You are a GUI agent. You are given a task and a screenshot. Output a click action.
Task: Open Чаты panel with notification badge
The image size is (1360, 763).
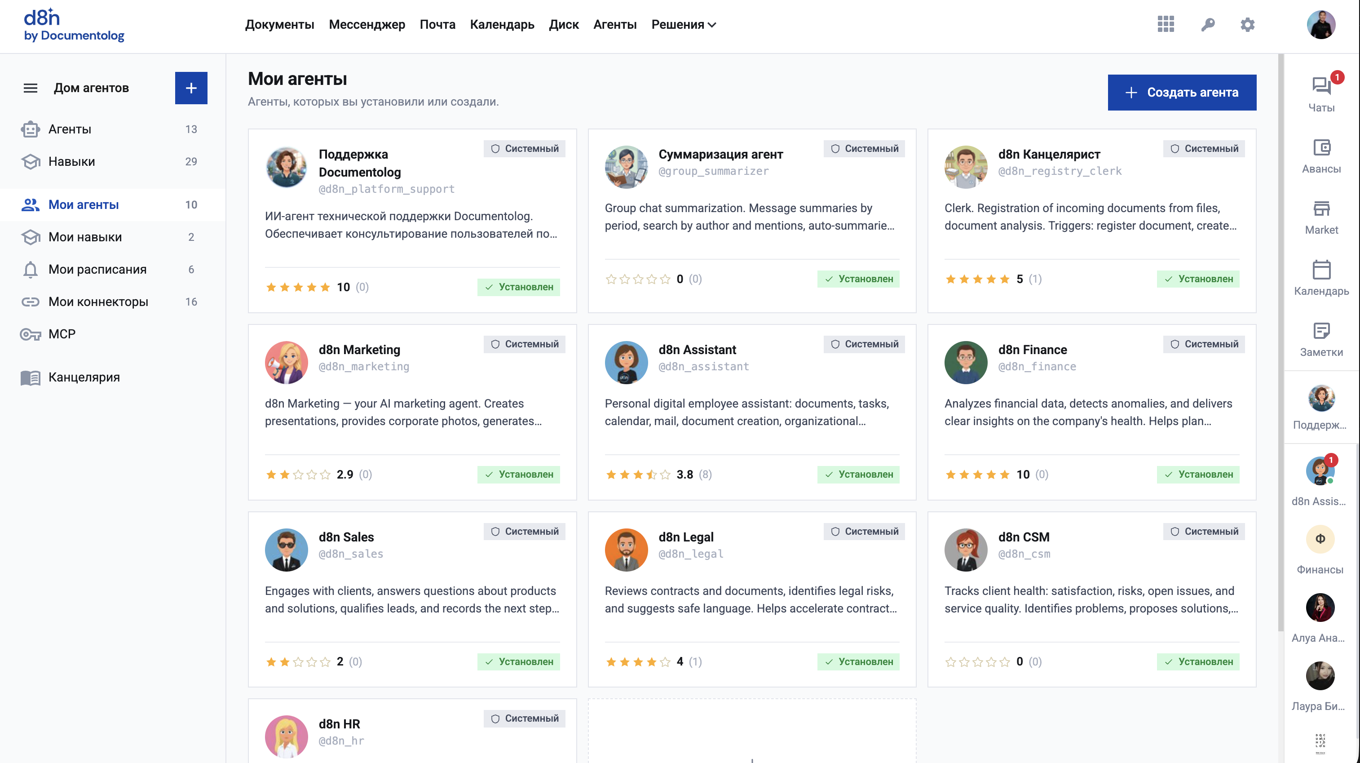click(x=1321, y=93)
